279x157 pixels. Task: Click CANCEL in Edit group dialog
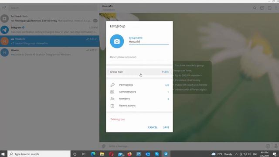pos(153,127)
